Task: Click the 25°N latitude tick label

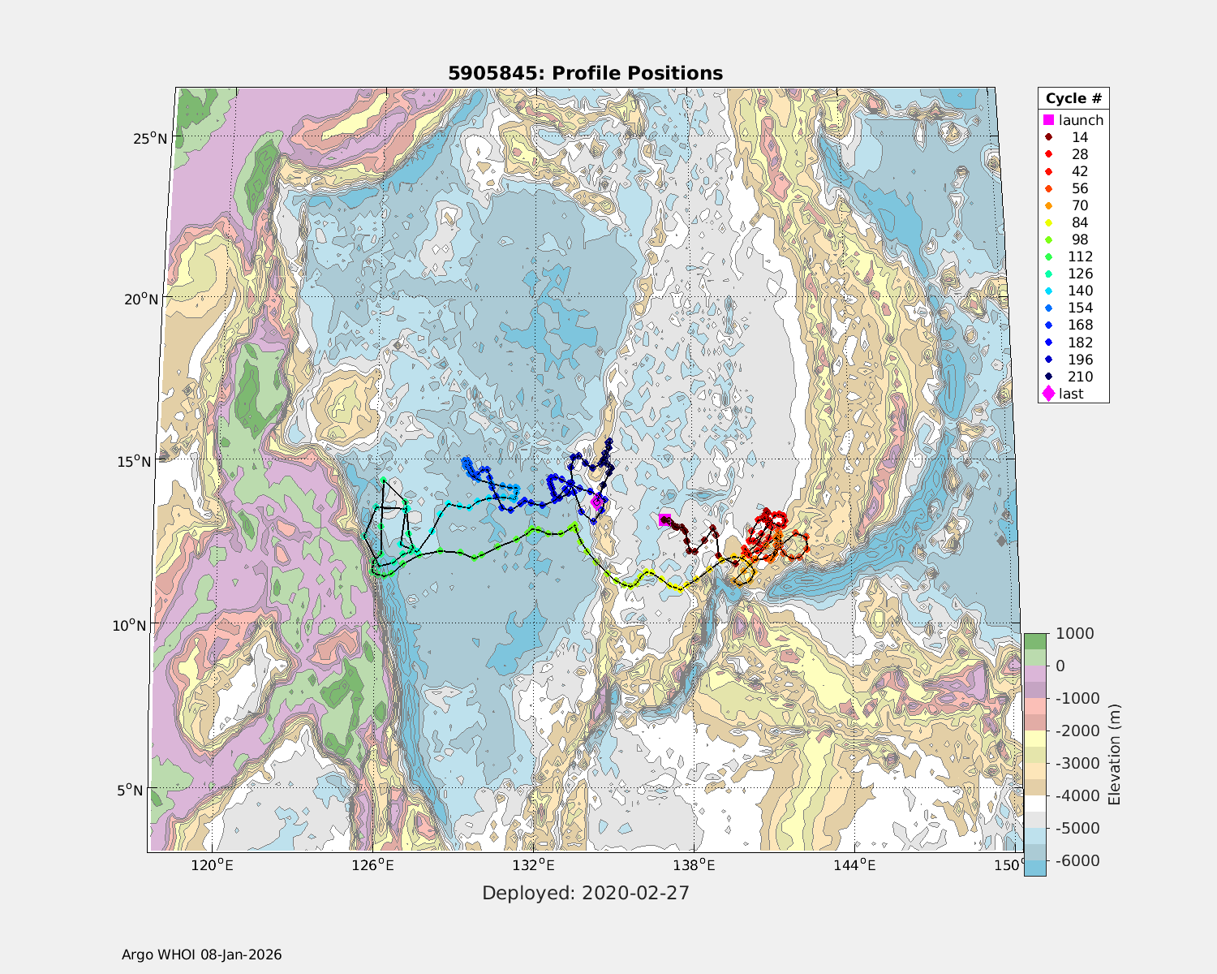Action: click(151, 138)
